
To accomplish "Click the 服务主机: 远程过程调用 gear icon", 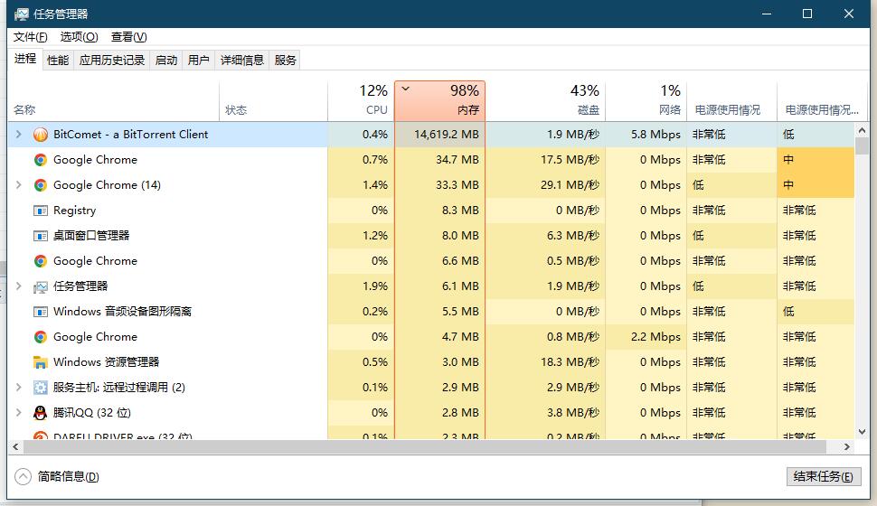I will pos(41,388).
